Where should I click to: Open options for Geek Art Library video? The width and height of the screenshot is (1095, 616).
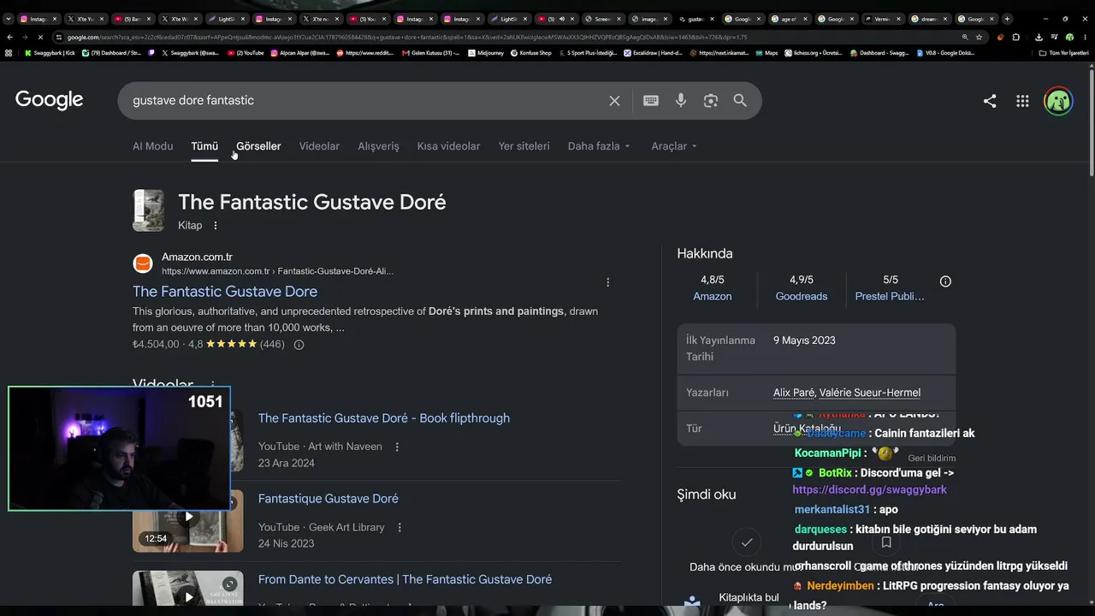400,528
